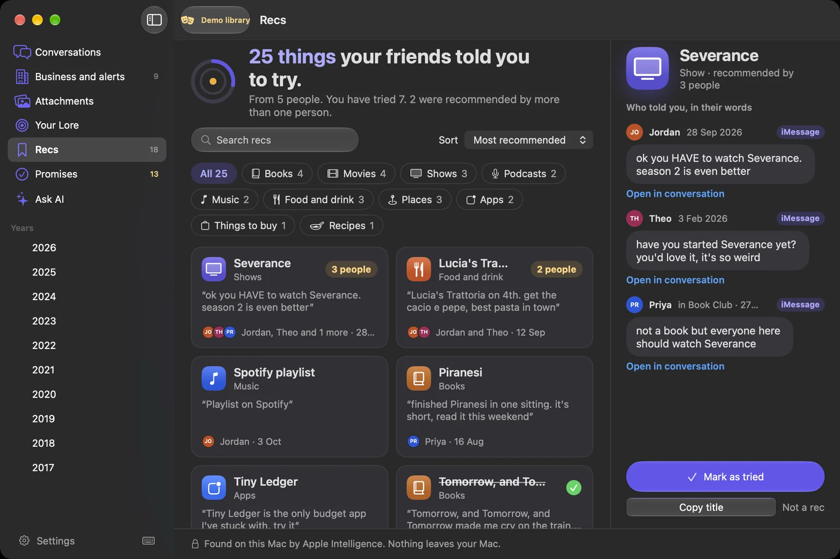The height and width of the screenshot is (559, 840).
Task: Toggle the Books filter chip
Action: coord(277,174)
